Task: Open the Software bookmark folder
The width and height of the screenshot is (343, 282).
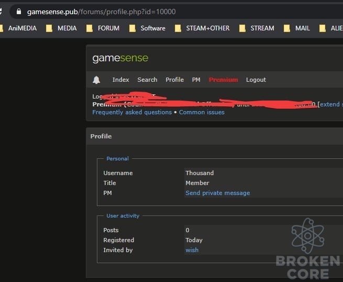Action: coord(147,28)
